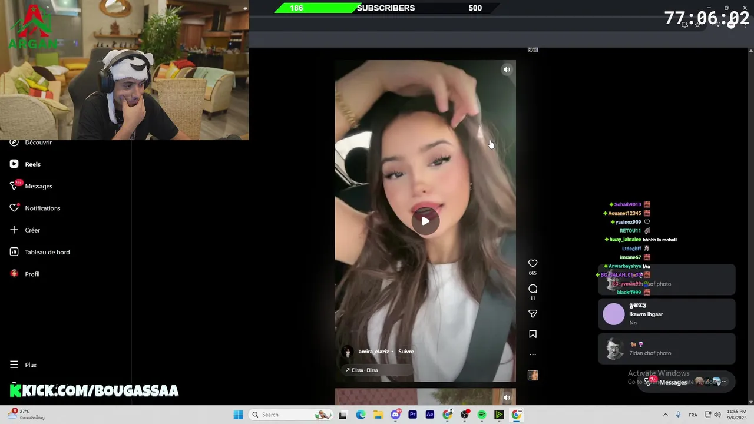This screenshot has width=754, height=424.
Task: Open Spotify from the taskbar
Action: click(482, 415)
